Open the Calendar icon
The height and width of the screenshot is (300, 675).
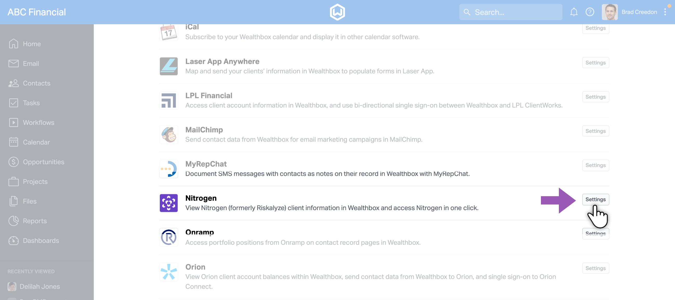click(14, 142)
